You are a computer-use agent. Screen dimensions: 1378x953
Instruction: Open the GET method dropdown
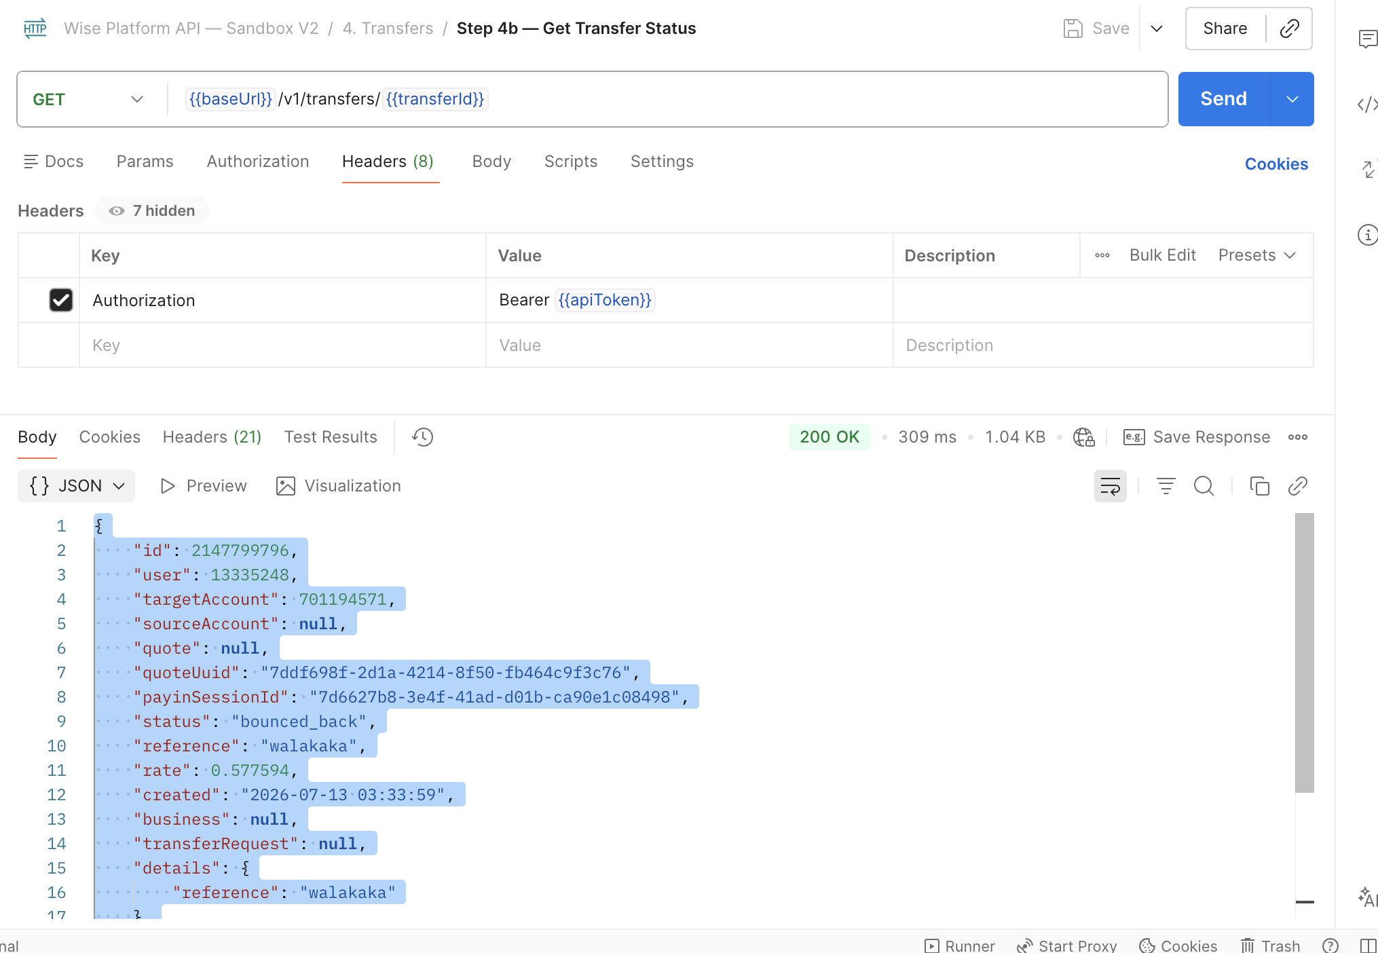coord(88,99)
